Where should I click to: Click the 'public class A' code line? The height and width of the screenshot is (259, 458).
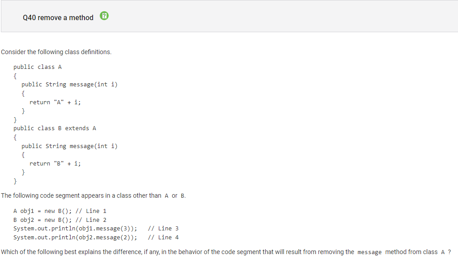pyautogui.click(x=38, y=67)
